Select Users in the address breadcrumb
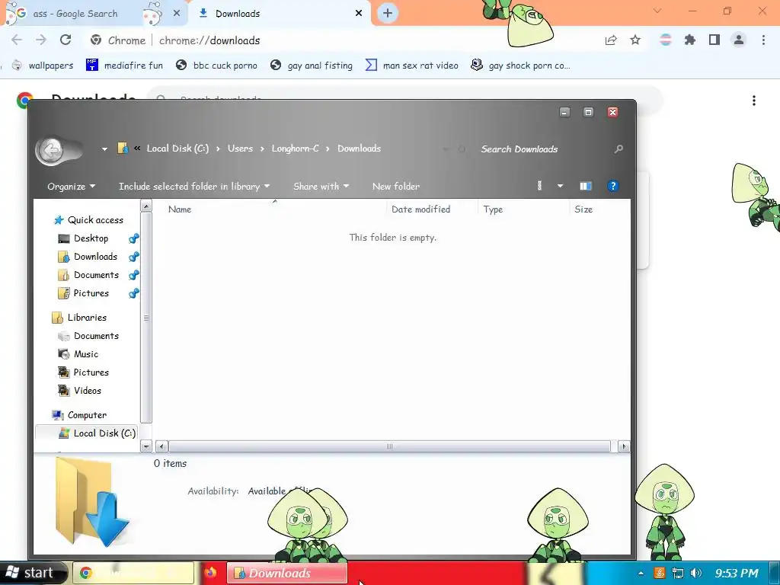Screen dimensions: 780x585 click(240, 149)
